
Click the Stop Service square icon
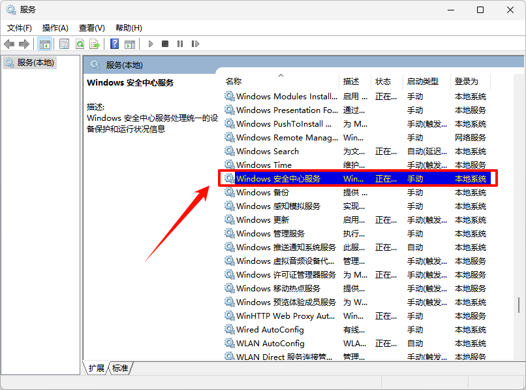tap(165, 44)
